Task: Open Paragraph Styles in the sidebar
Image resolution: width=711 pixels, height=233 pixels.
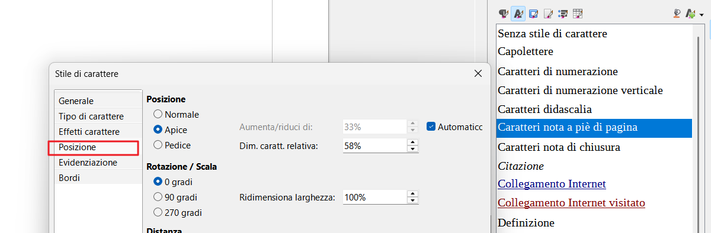Action: point(503,13)
